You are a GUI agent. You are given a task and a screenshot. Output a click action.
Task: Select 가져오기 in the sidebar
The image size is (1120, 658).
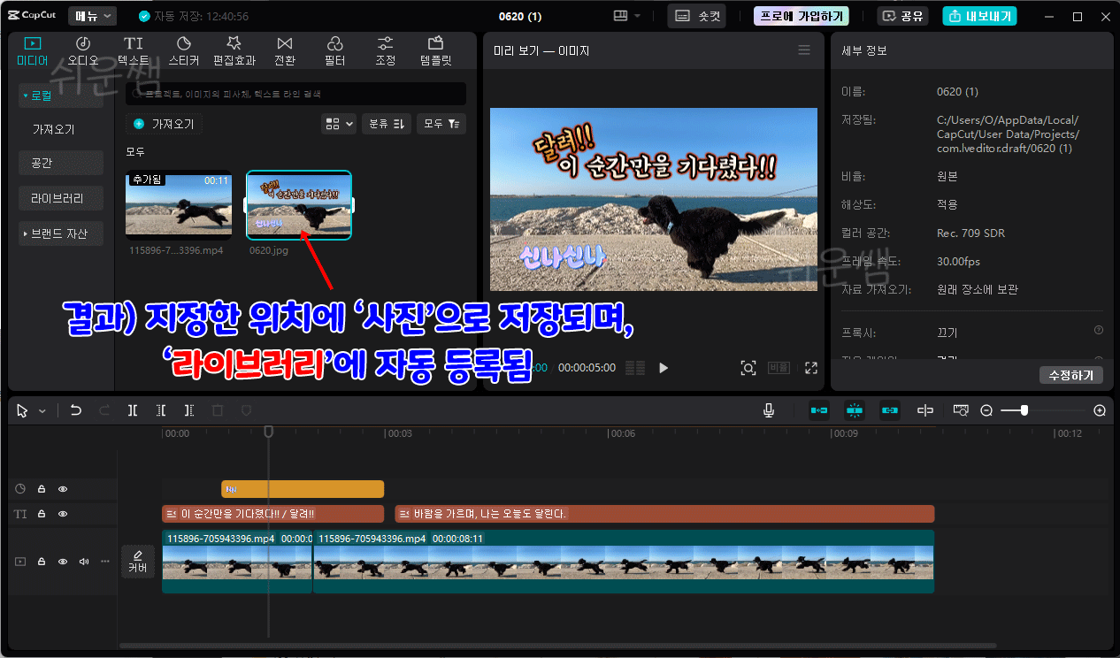54,129
